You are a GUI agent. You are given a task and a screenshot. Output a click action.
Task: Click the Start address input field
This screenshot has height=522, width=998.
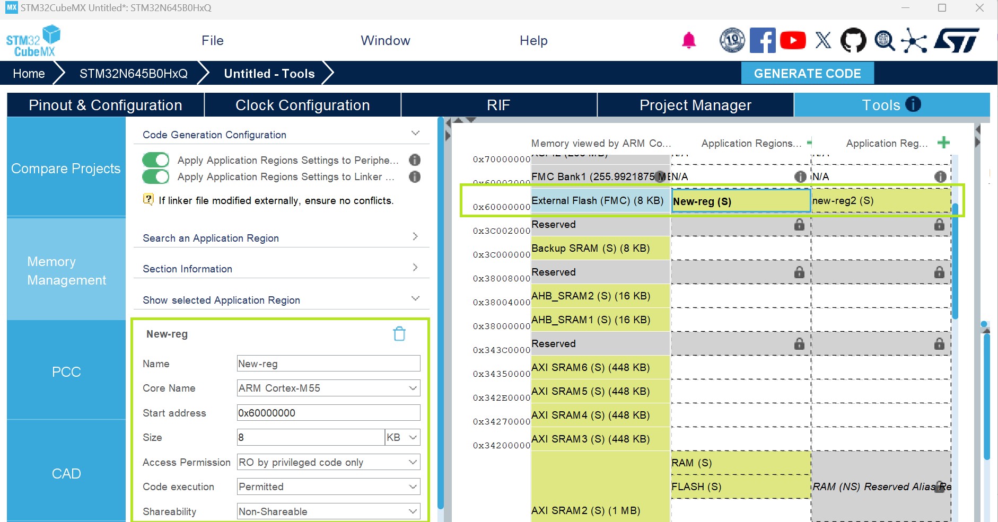pos(329,413)
